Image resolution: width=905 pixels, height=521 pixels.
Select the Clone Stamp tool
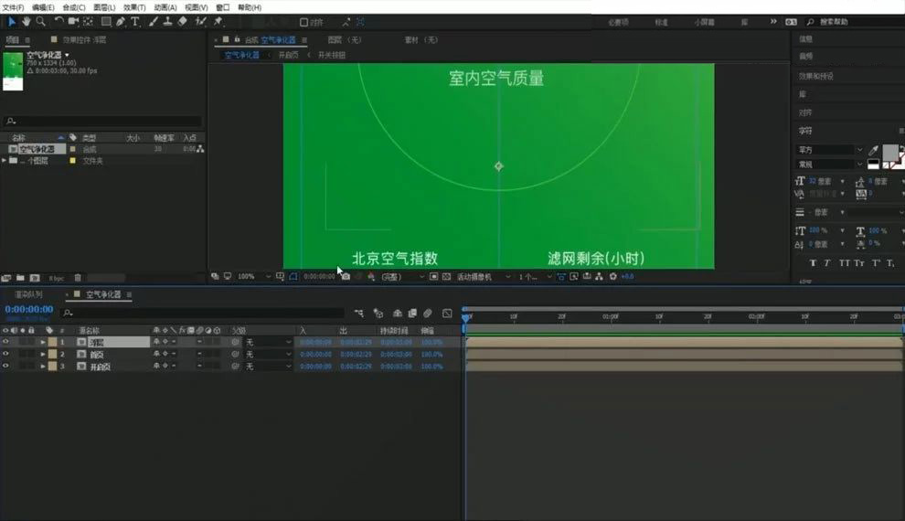point(167,22)
